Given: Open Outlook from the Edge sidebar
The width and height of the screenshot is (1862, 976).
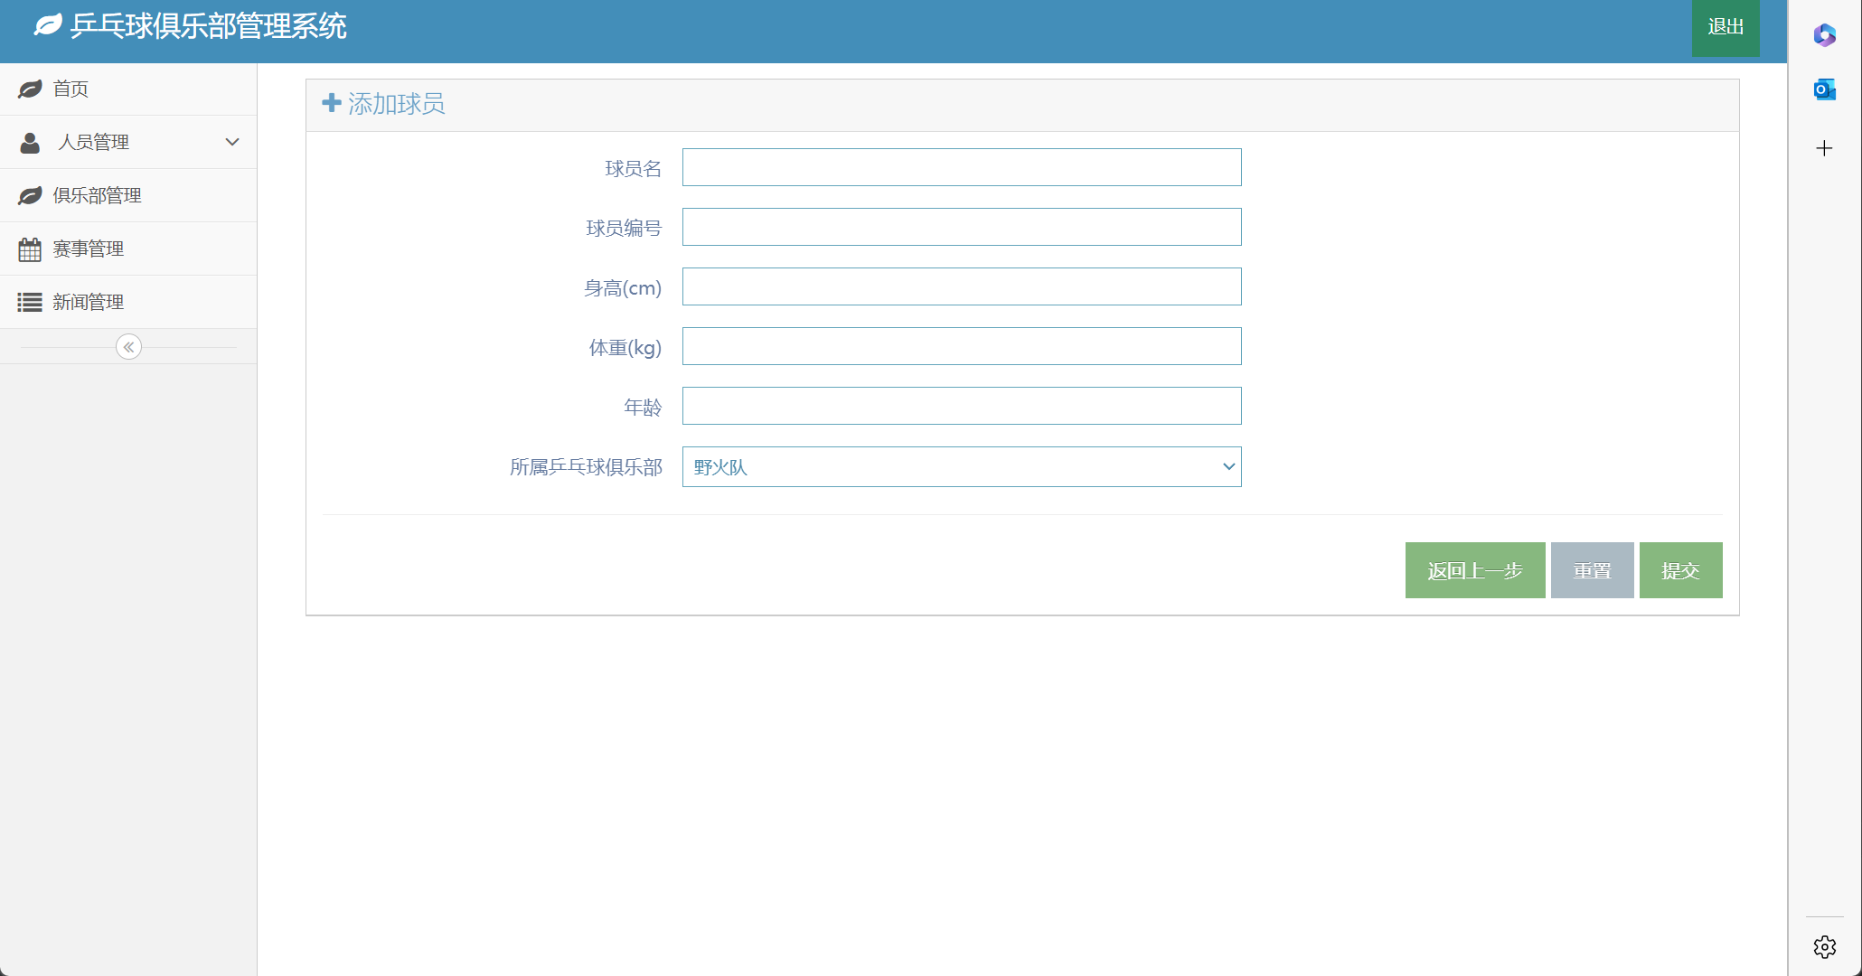Looking at the screenshot, I should click(x=1824, y=89).
